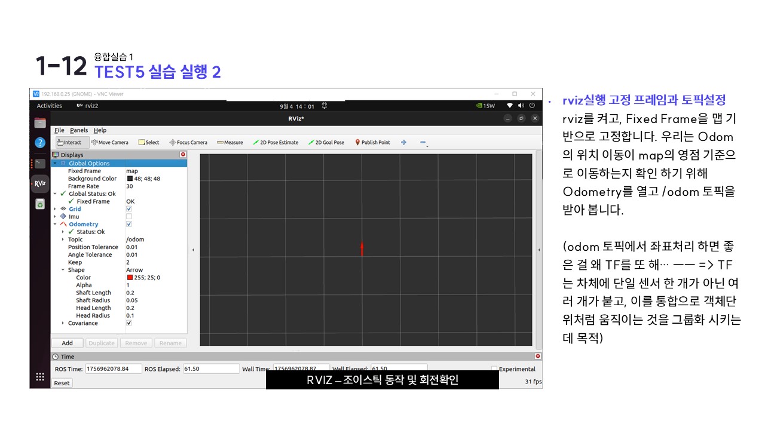The height and width of the screenshot is (430, 765).
Task: Open the rviz2 app menu in top bar
Action: click(88, 106)
